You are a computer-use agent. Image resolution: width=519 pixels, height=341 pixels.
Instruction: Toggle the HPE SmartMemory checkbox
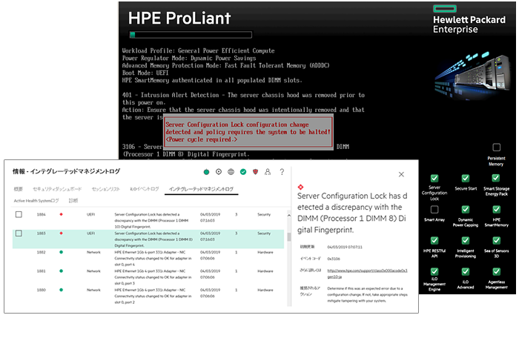pyautogui.click(x=497, y=210)
